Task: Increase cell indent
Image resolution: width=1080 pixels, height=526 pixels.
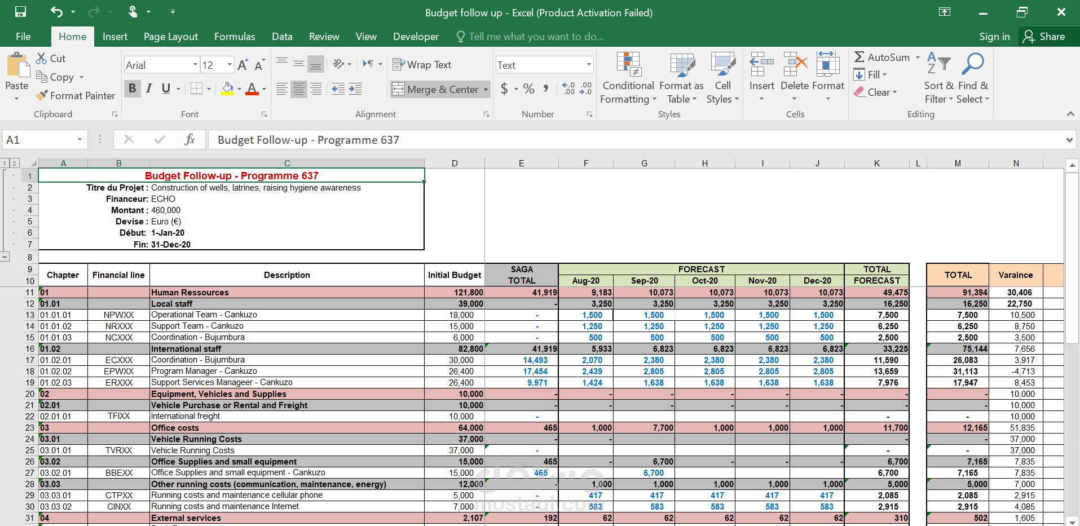Action: point(355,89)
